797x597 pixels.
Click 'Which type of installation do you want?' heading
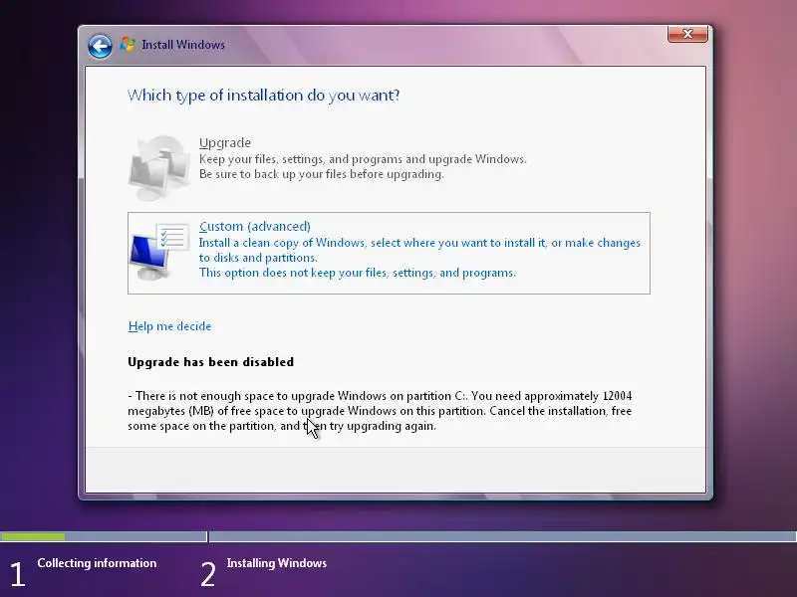[x=263, y=95]
